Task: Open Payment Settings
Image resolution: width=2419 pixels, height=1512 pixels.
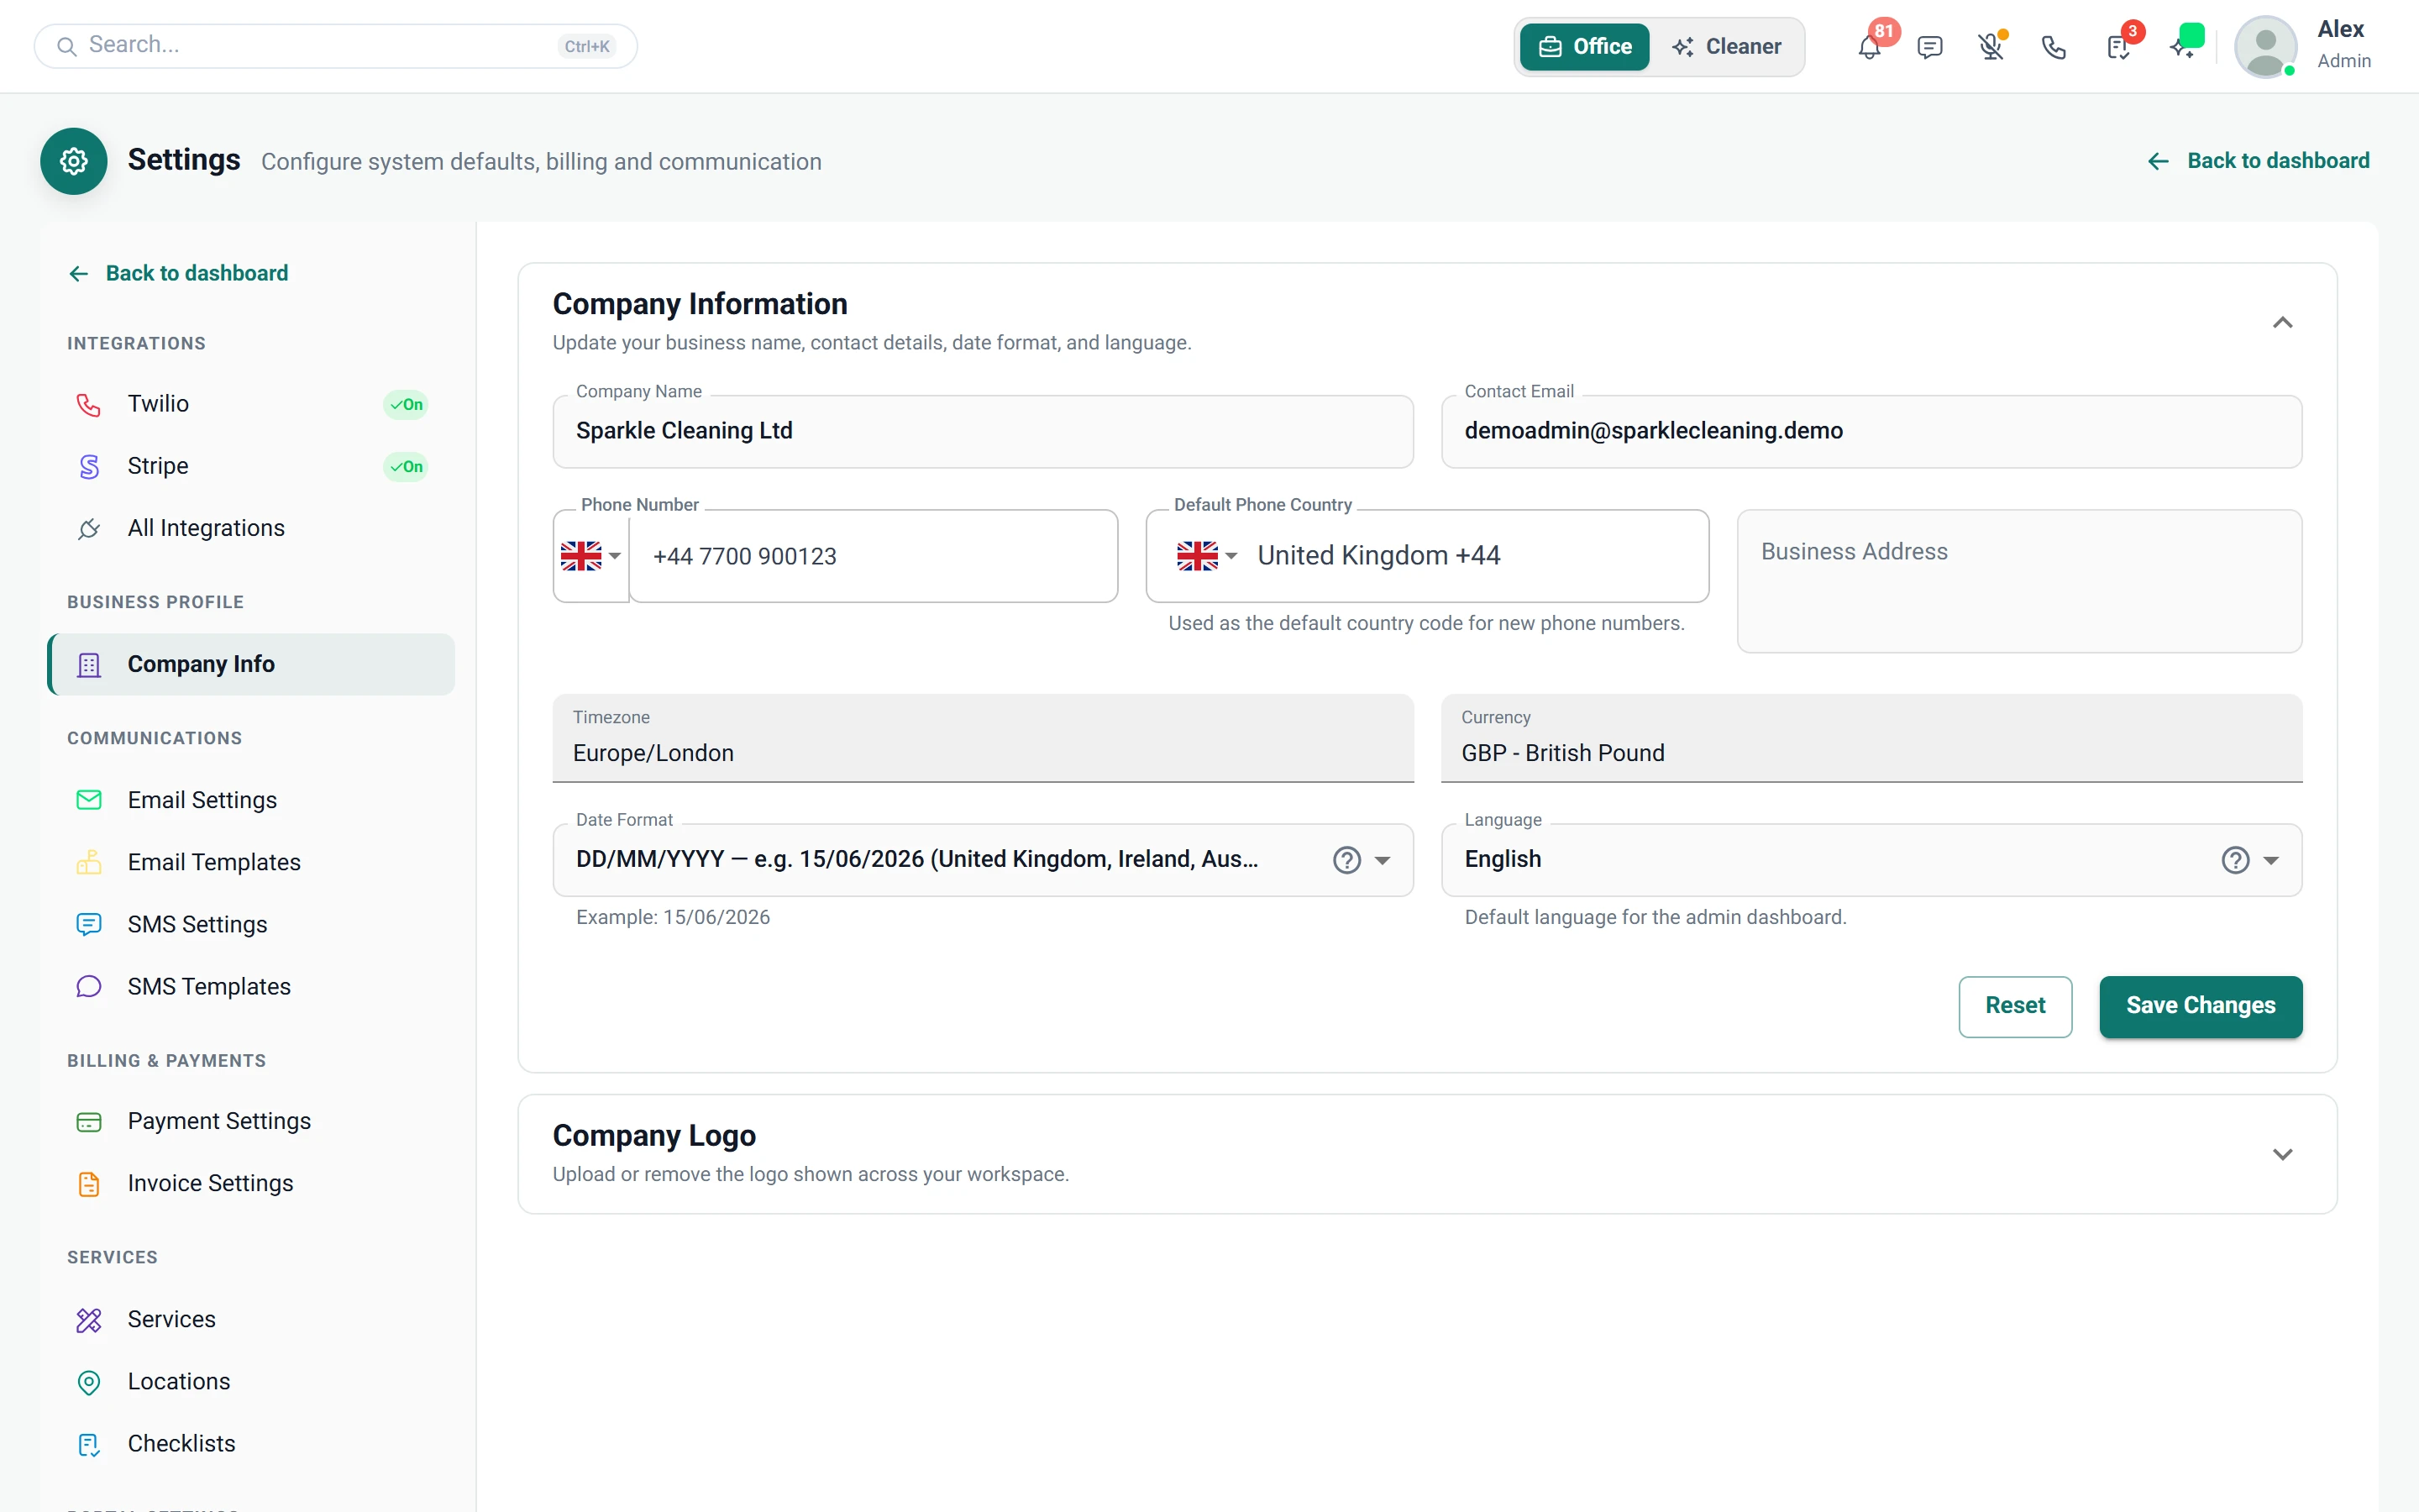Action: coord(251,1121)
